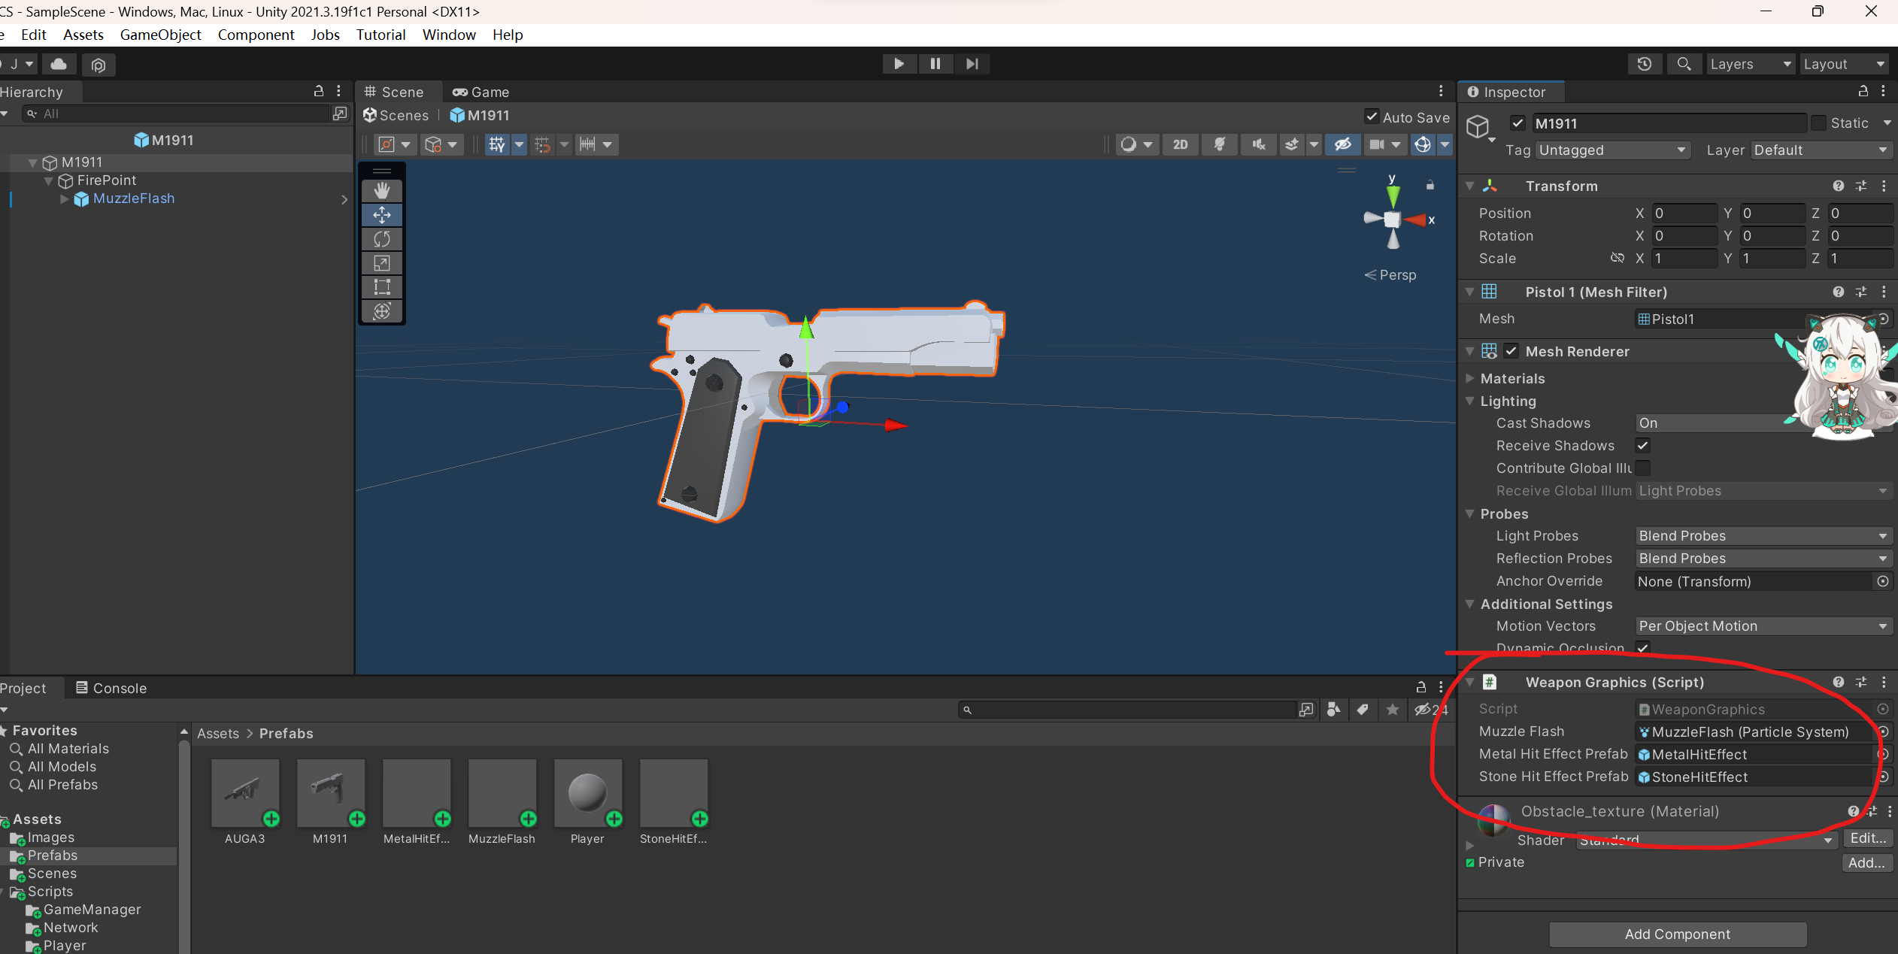Viewport: 1898px width, 954px height.
Task: Click the Add... button
Action: point(1867,862)
